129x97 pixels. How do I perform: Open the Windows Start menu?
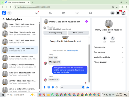(3, 95)
